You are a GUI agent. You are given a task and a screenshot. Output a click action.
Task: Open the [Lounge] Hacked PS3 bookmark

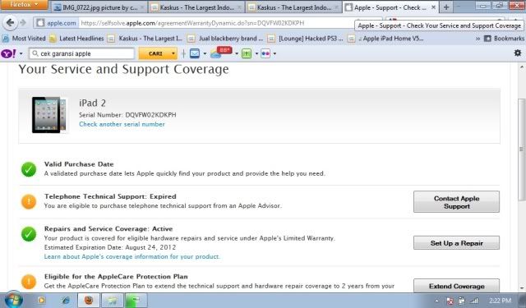click(306, 39)
